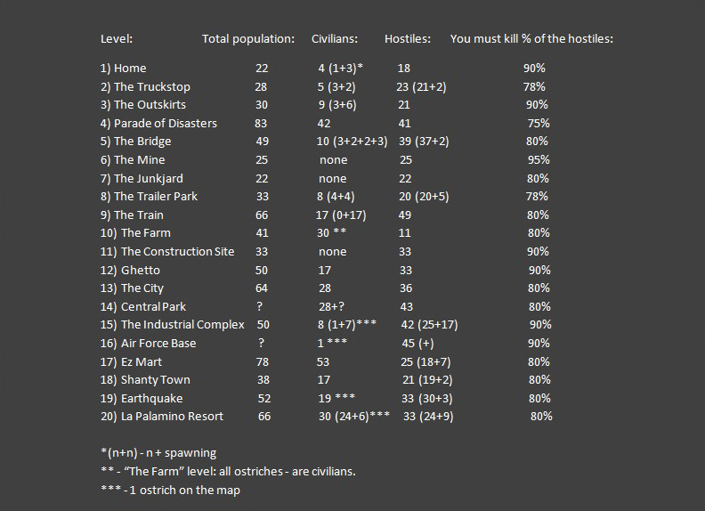Click "20) La Palamino Resort" level name
705x511 pixels.
click(x=162, y=417)
